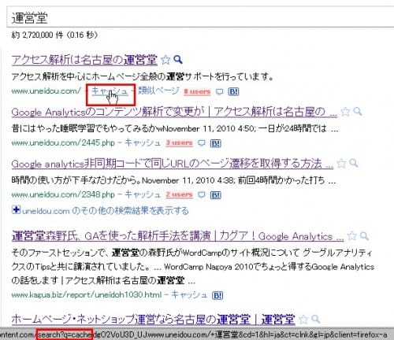Click uneidou.com のその他の検索結果を表示する
The width and height of the screenshot is (394, 340).
click(105, 211)
